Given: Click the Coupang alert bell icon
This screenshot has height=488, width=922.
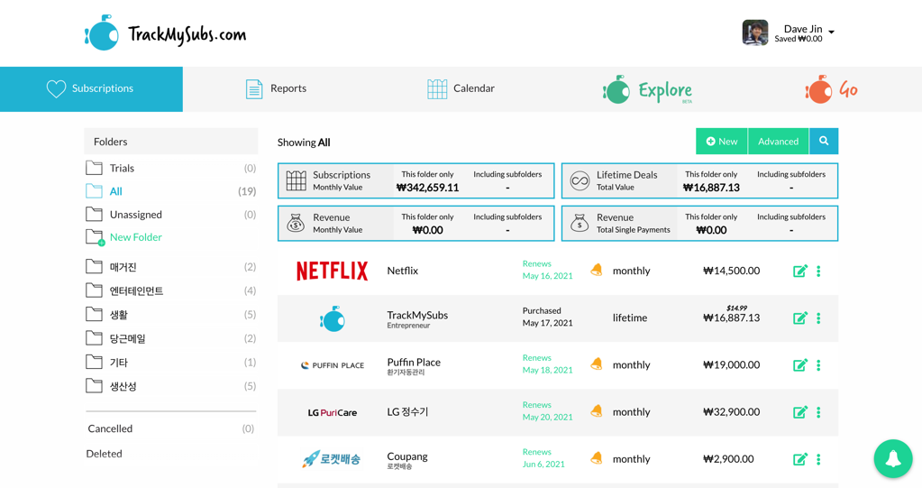Looking at the screenshot, I should pos(597,458).
